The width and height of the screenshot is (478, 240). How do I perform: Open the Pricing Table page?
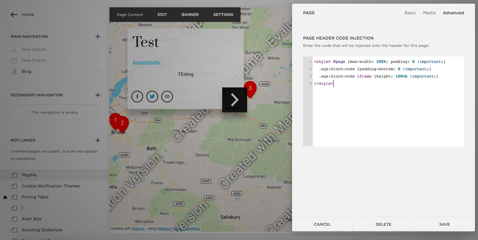(35, 197)
